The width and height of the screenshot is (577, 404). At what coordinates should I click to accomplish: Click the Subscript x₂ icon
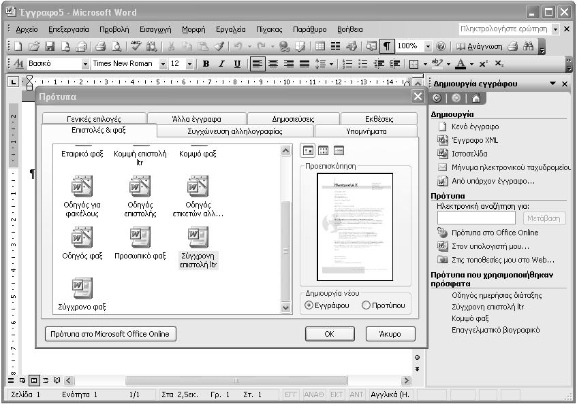point(499,64)
